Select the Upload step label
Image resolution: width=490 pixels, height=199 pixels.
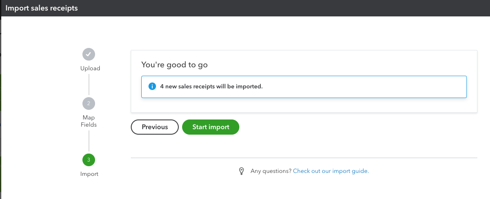pos(90,68)
